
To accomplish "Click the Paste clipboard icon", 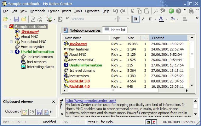I will 146,11.
